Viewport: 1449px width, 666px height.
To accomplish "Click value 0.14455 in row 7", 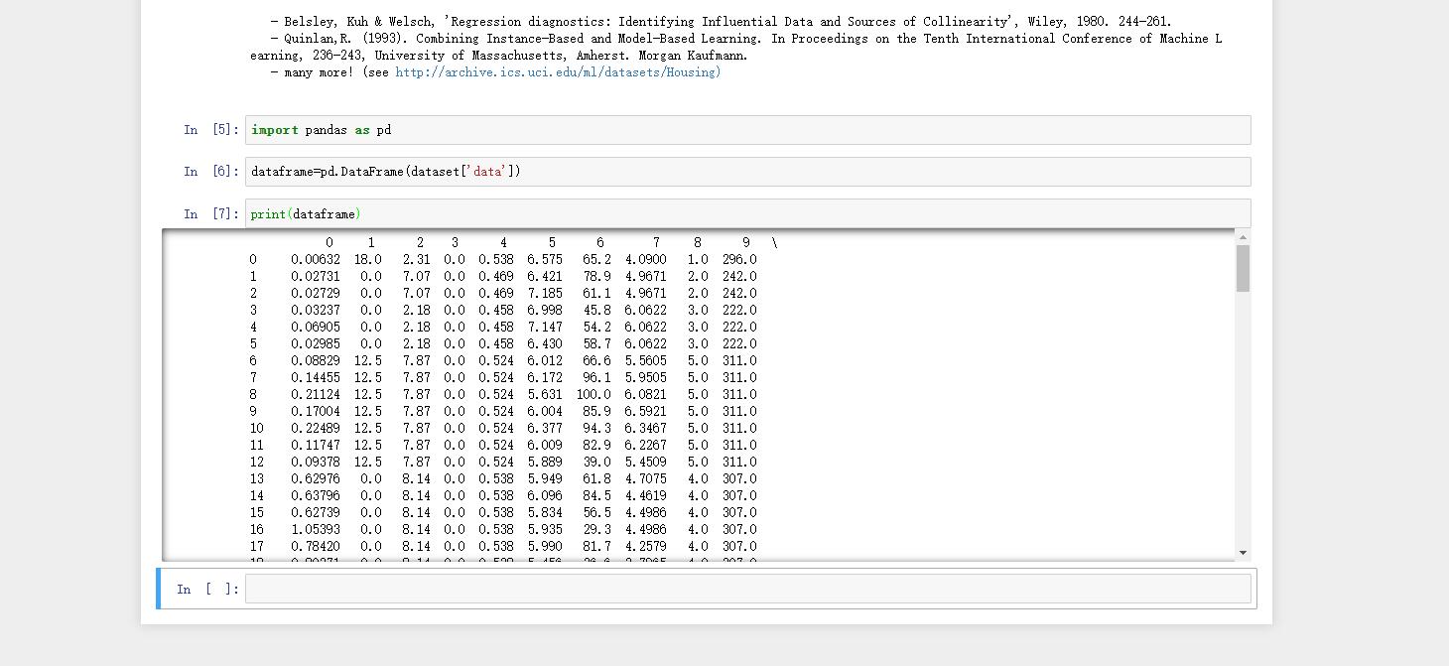I will pyautogui.click(x=316, y=378).
